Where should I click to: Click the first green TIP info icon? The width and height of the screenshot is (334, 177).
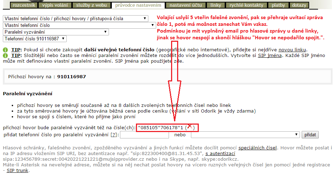(5, 50)
